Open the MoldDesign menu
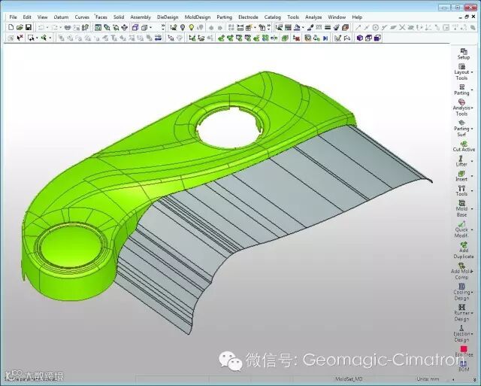This screenshot has width=481, height=386. click(198, 17)
